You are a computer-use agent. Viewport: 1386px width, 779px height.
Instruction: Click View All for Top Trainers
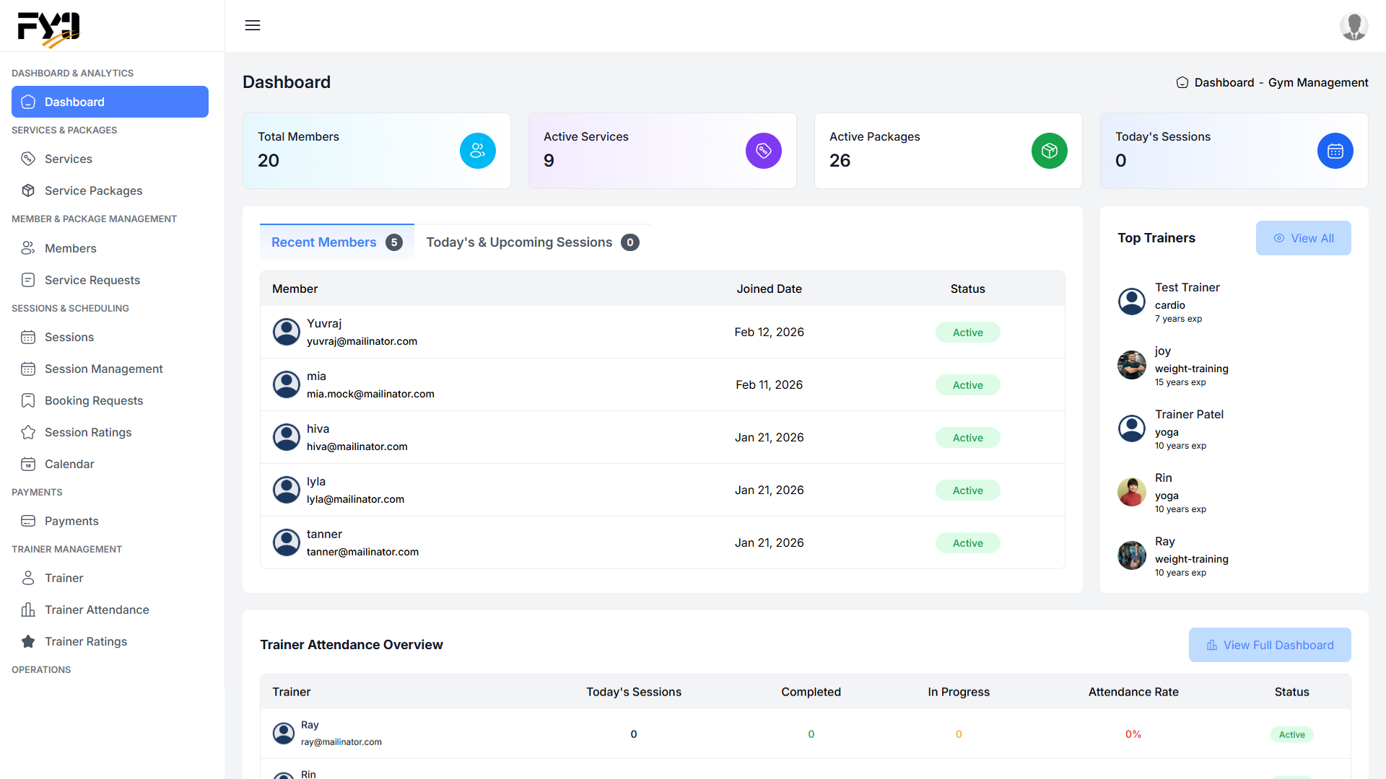1303,237
